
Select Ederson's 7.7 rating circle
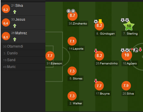click(50, 56)
